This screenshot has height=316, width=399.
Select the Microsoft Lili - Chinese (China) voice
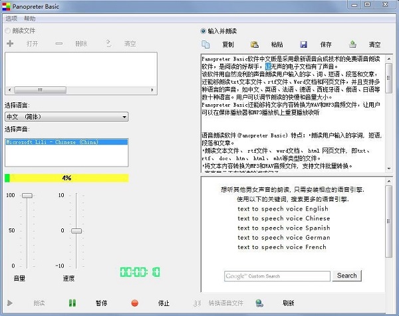point(66,142)
